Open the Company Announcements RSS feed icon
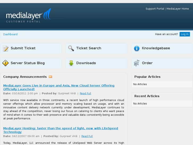 (50, 77)
